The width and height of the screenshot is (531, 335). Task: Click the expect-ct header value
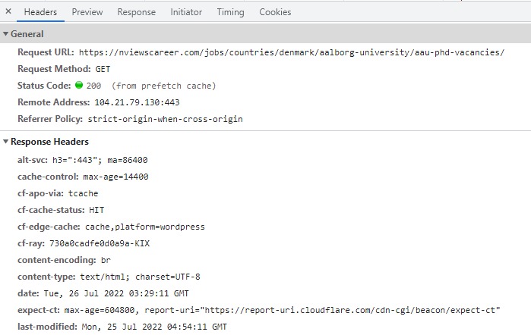point(282,310)
